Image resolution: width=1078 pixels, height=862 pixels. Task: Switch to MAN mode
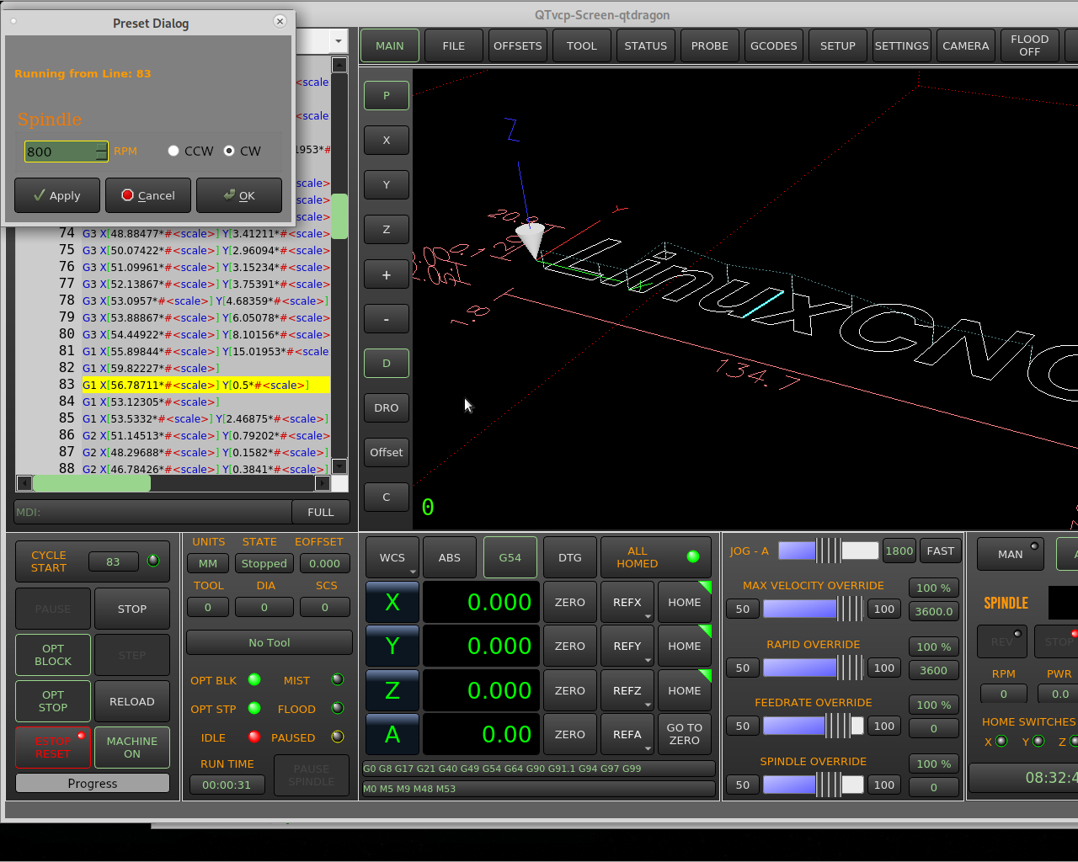(1011, 554)
